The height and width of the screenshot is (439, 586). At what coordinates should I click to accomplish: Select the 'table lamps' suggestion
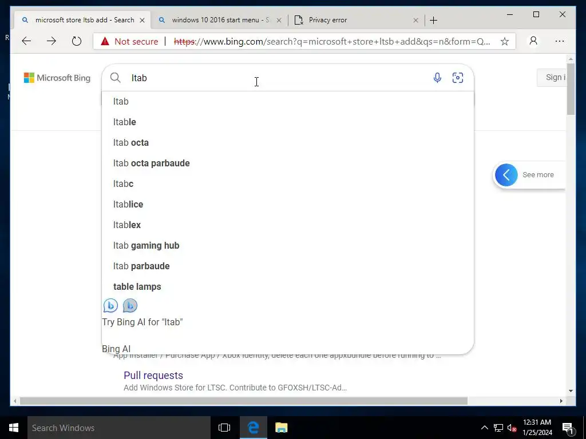pyautogui.click(x=288, y=286)
